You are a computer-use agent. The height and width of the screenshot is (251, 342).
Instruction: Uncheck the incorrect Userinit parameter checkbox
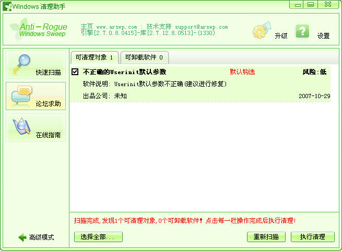coord(75,71)
